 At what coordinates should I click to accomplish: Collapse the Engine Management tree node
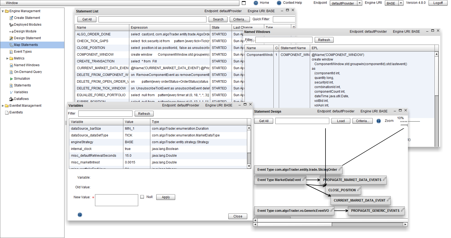pyautogui.click(x=3, y=11)
